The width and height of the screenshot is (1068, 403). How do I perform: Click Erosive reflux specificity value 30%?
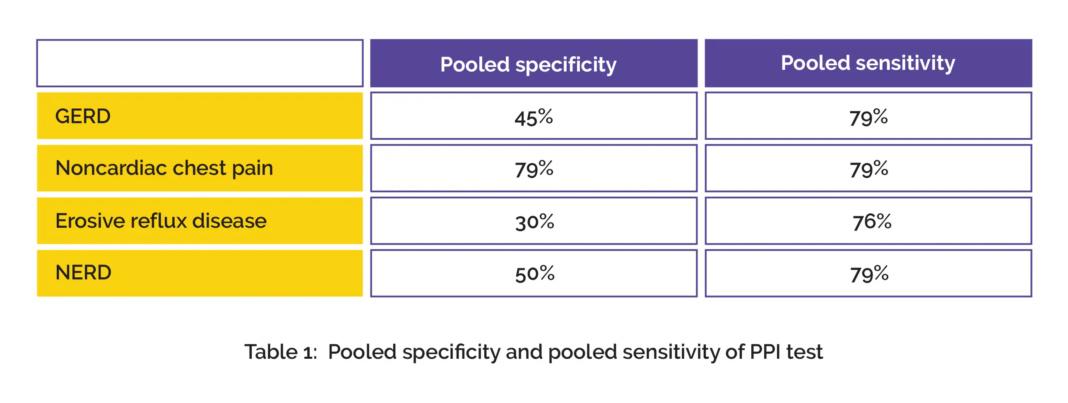point(534,222)
